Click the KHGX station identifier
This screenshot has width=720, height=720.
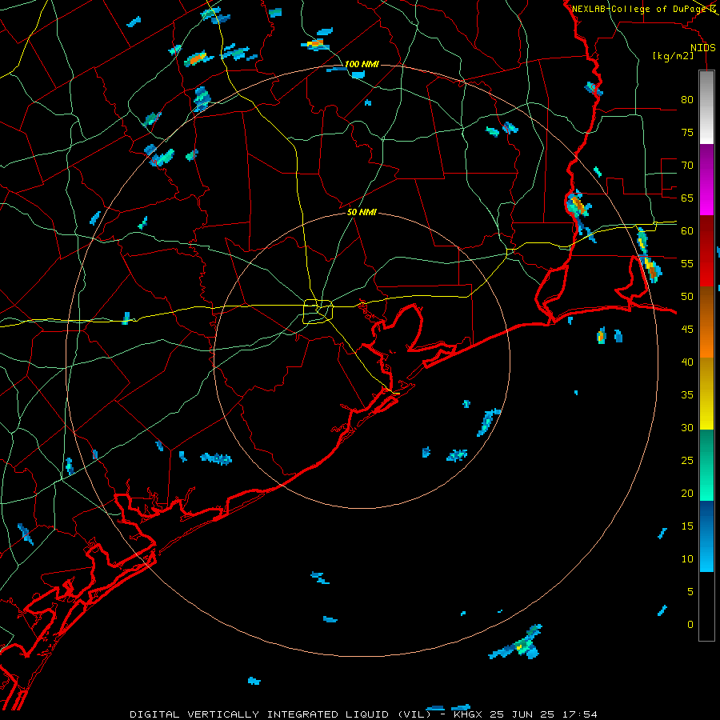point(468,714)
